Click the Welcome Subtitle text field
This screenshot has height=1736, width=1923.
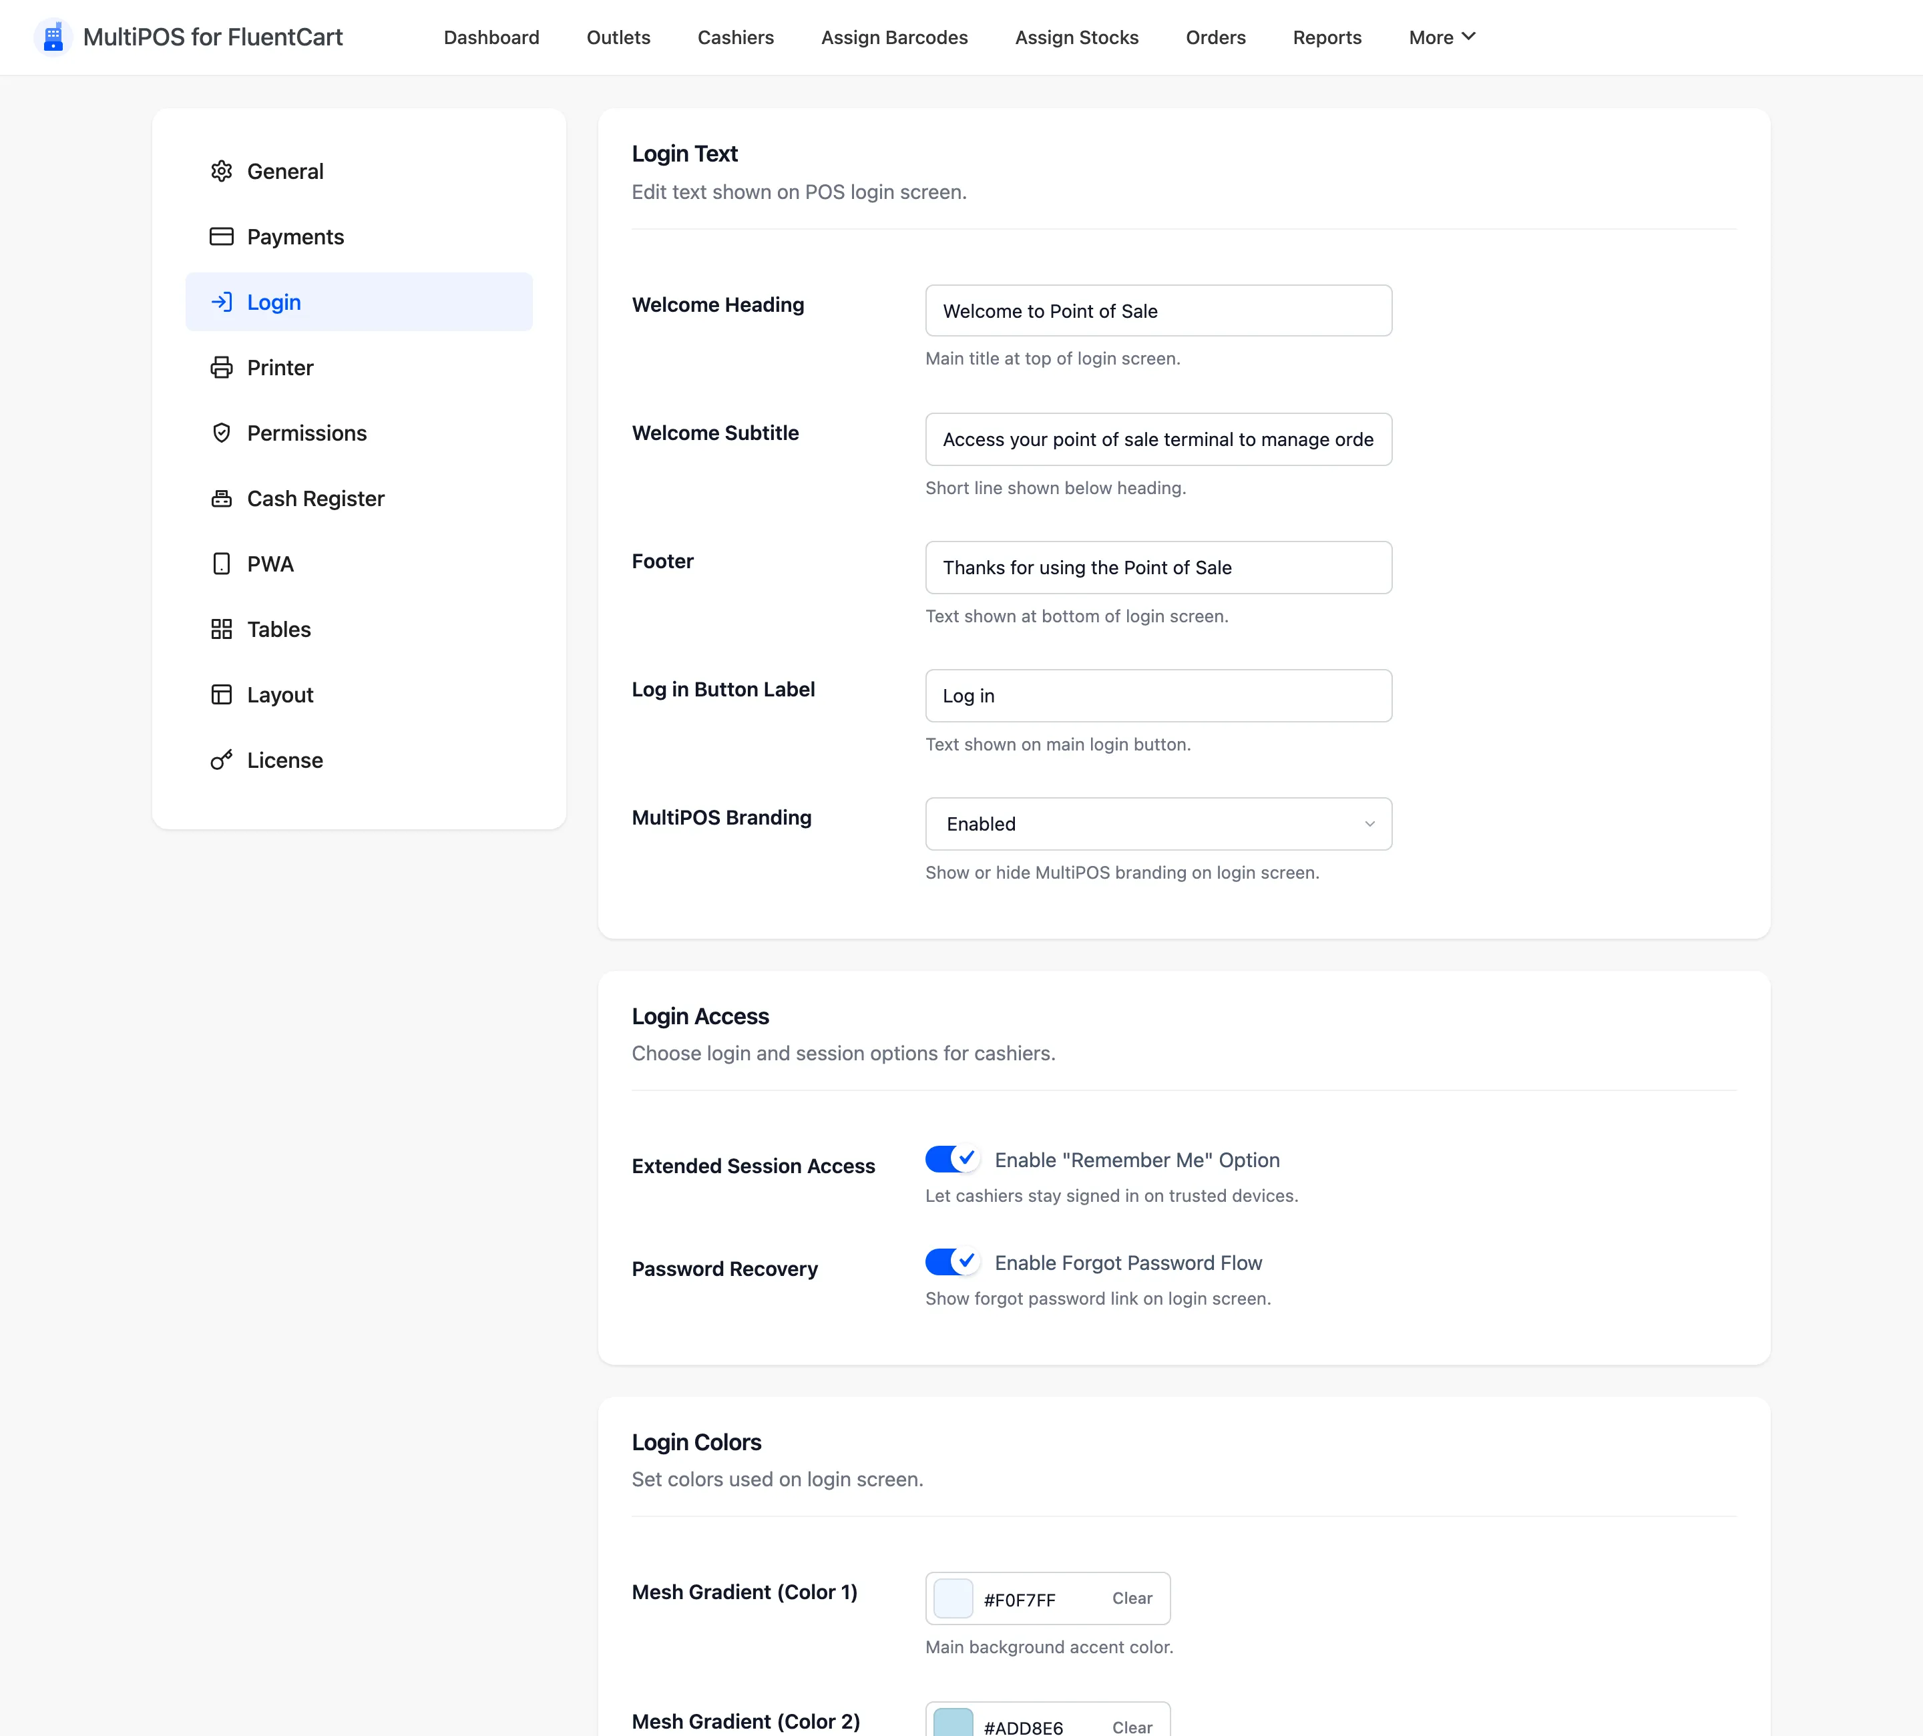[x=1158, y=439]
